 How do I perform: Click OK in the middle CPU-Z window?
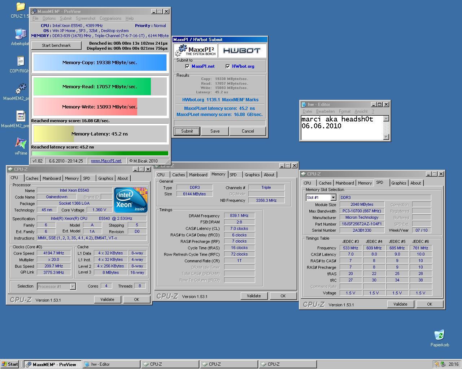[x=283, y=296]
